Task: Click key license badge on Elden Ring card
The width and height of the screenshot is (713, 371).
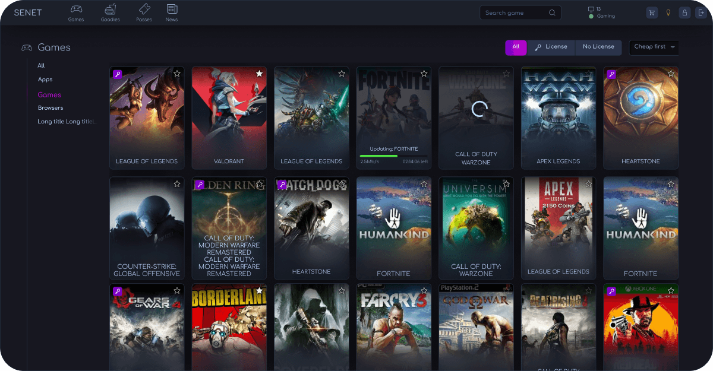Action: (200, 185)
